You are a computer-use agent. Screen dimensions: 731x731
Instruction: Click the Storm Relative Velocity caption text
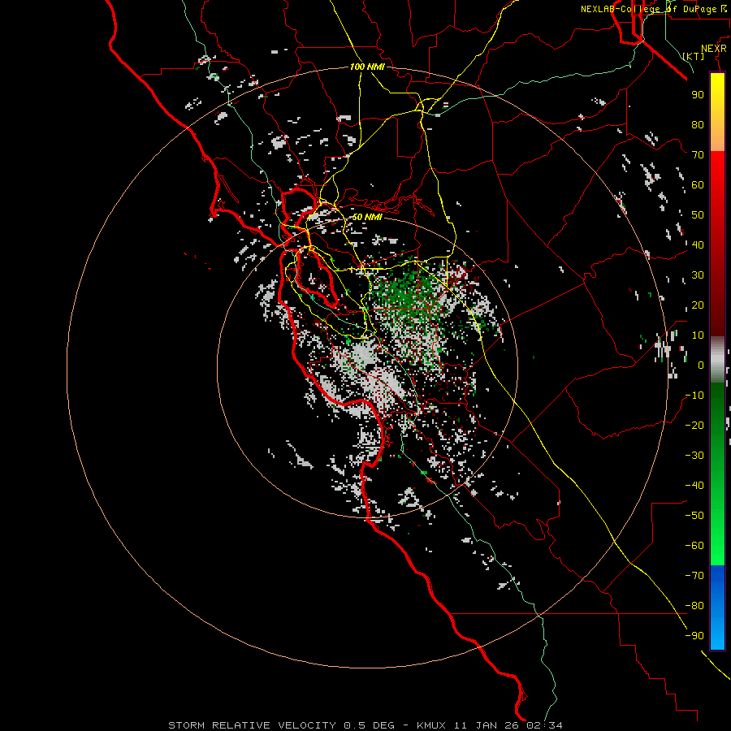click(x=365, y=725)
